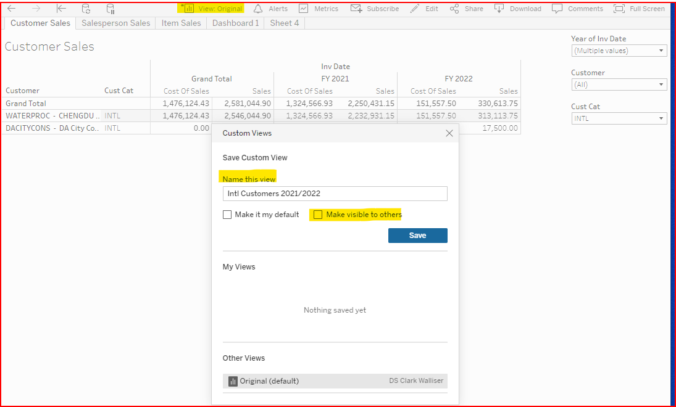
Task: Click the Subscribe envelope icon
Action: pos(356,9)
